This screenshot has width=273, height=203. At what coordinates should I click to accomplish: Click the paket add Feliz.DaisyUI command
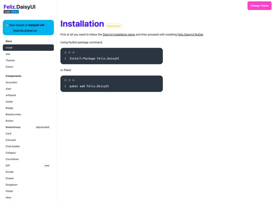pos(89,86)
